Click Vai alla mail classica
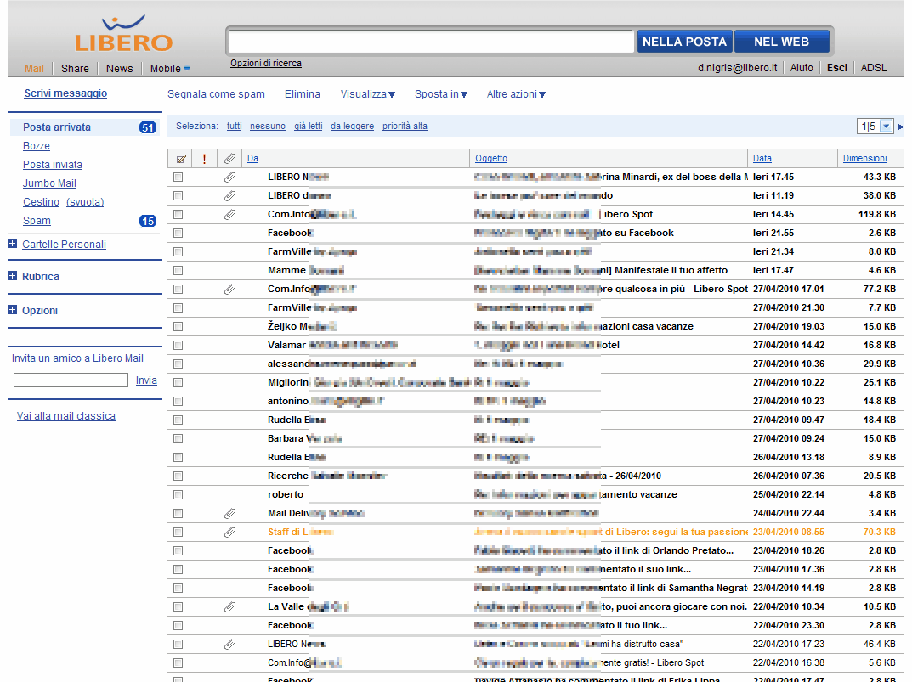 coord(66,415)
